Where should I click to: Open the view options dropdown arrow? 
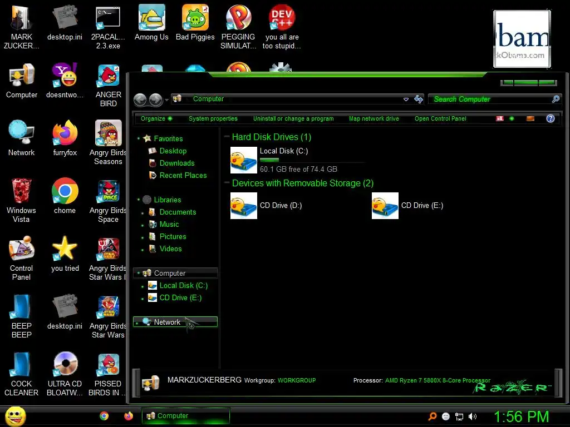[512, 119]
